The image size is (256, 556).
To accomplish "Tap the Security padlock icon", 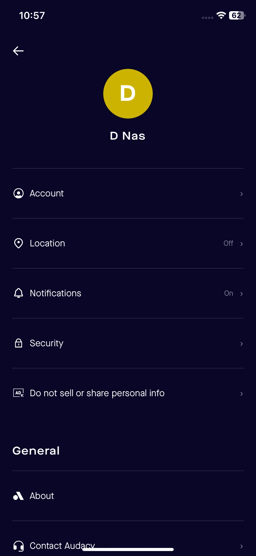I will coord(19,343).
